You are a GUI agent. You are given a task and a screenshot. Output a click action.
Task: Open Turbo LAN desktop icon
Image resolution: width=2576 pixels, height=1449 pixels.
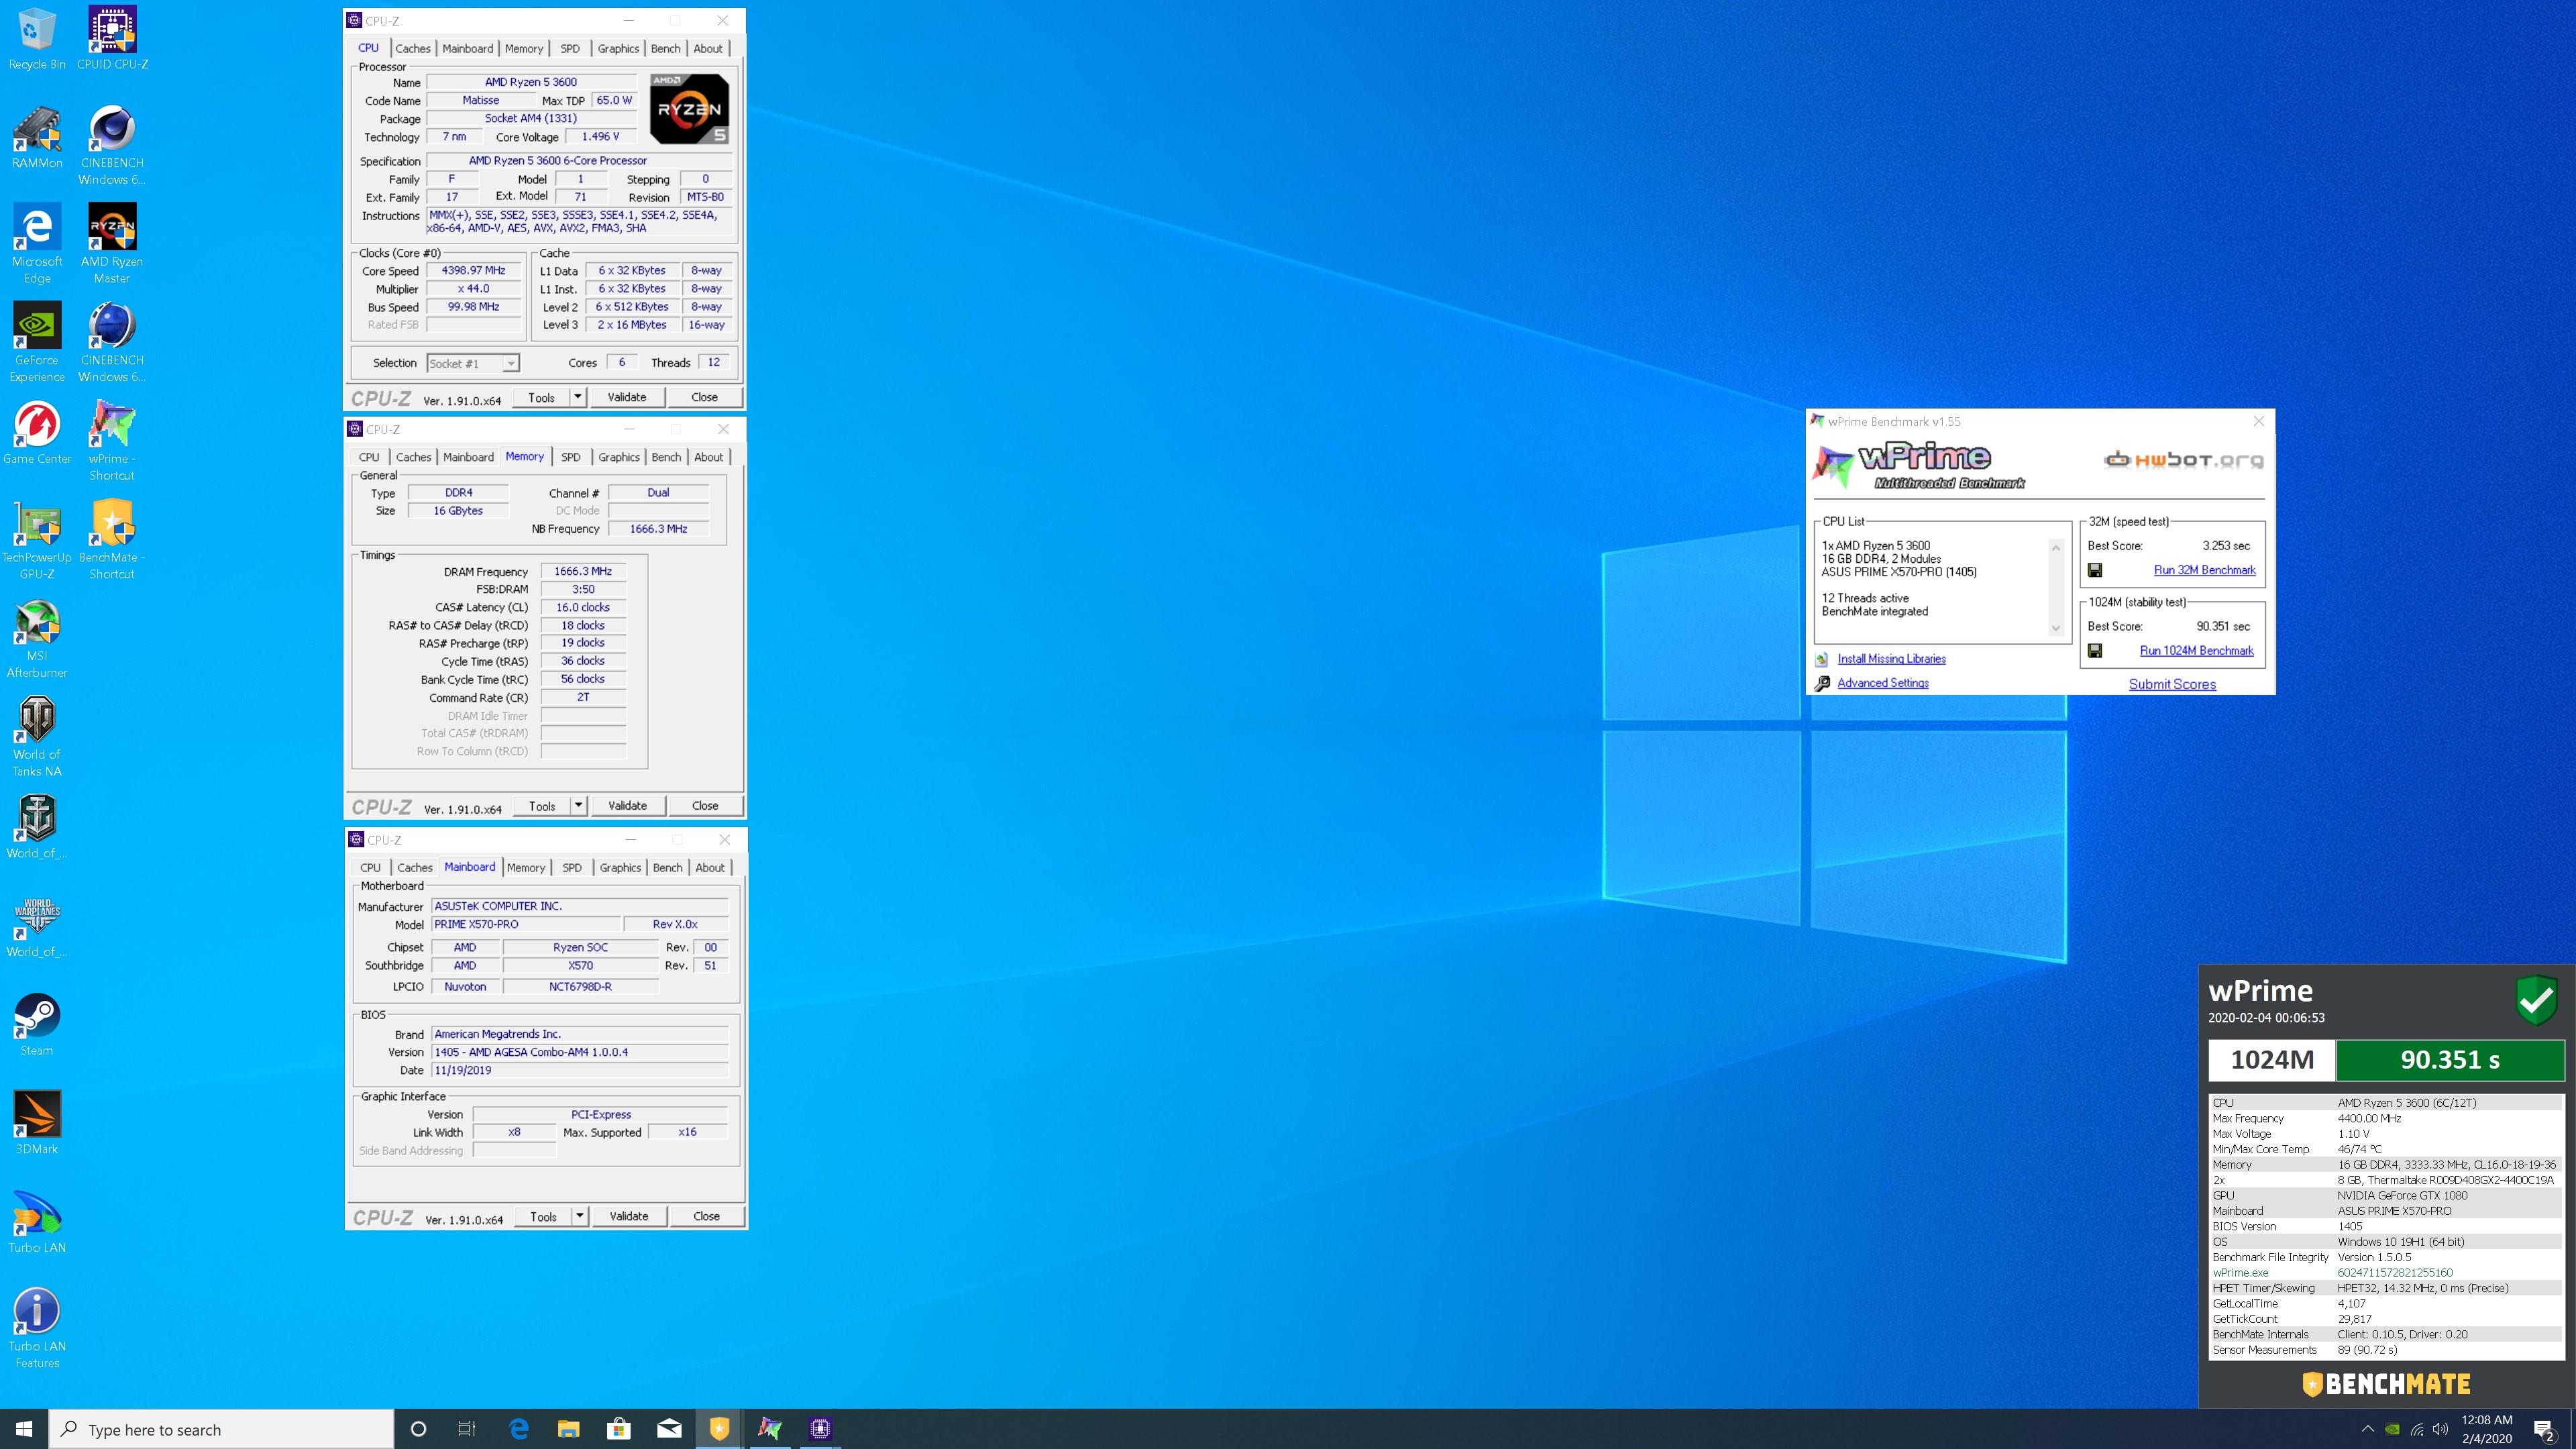coord(37,1222)
